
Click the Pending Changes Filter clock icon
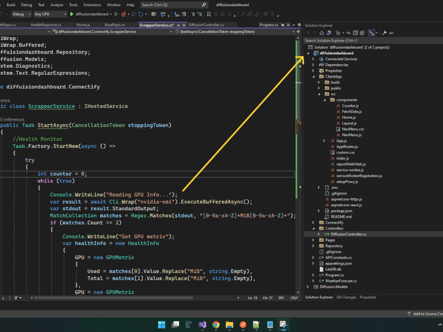(338, 33)
